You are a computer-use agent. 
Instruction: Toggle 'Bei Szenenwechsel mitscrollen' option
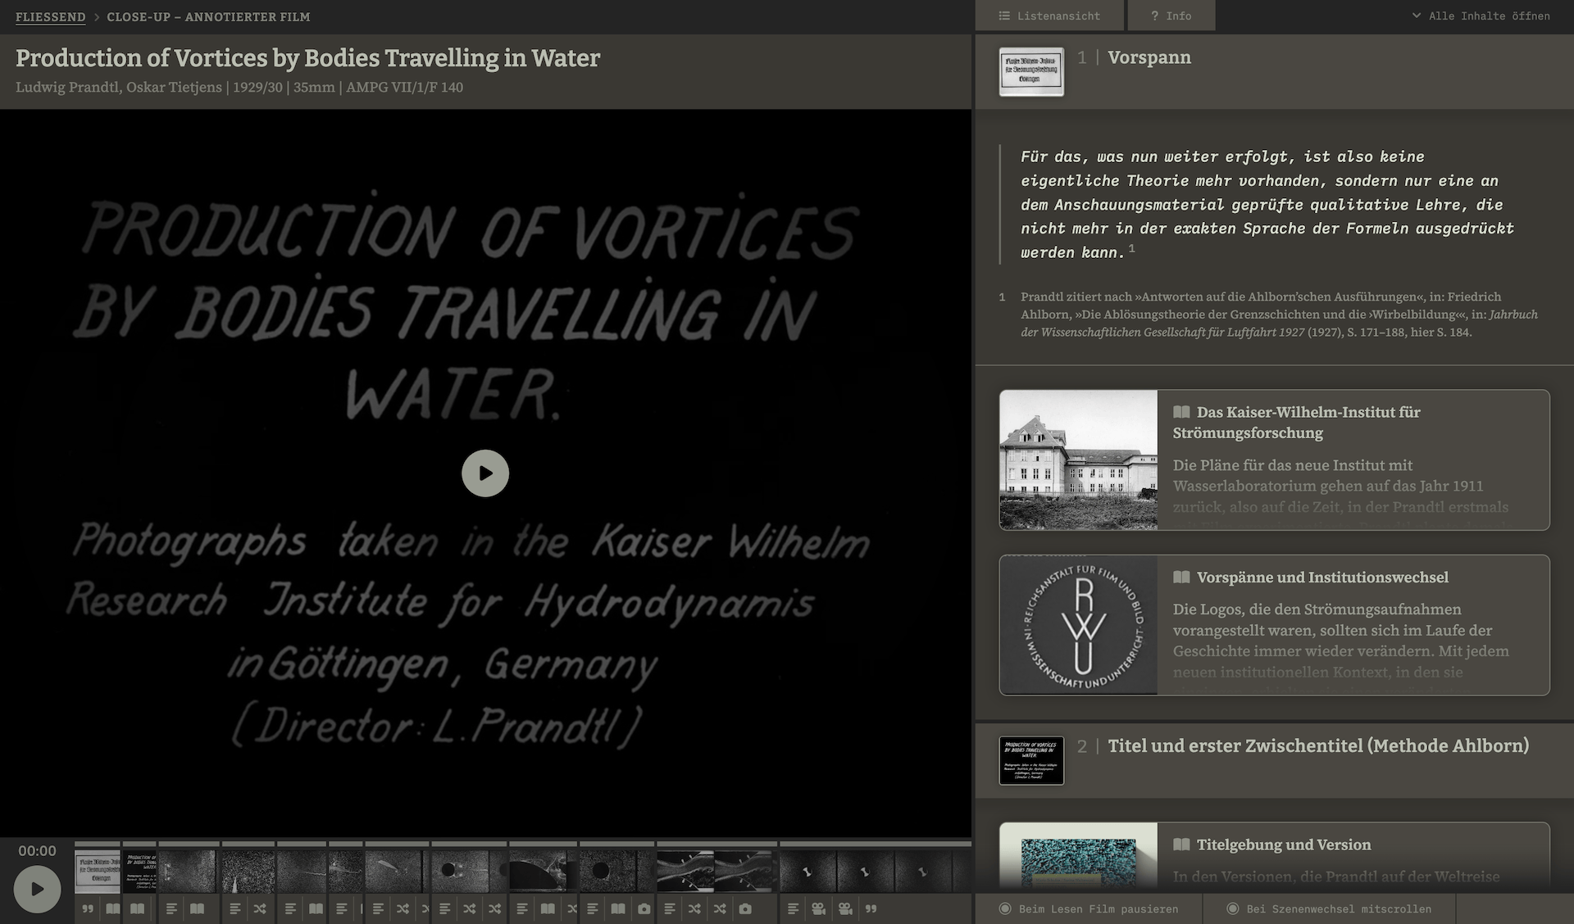(x=1329, y=908)
